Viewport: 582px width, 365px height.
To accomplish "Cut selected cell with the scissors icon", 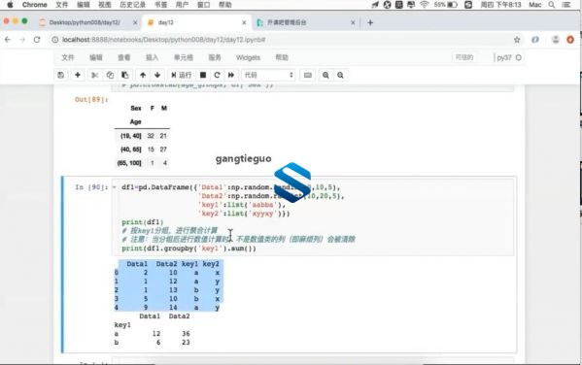I will 95,75.
